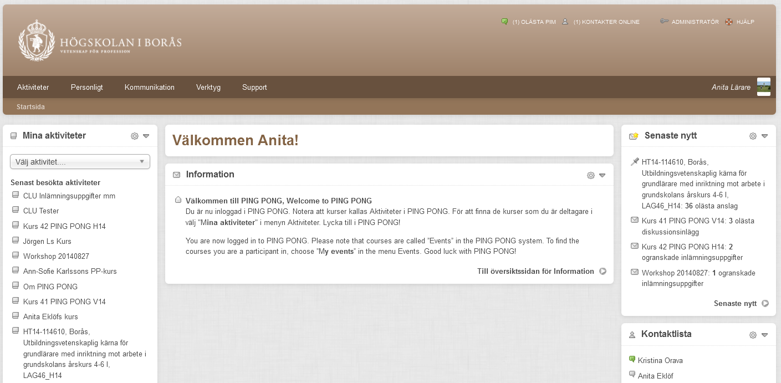The image size is (781, 383).
Task: Click the Hjälp lifebuoy icon
Action: tap(729, 22)
